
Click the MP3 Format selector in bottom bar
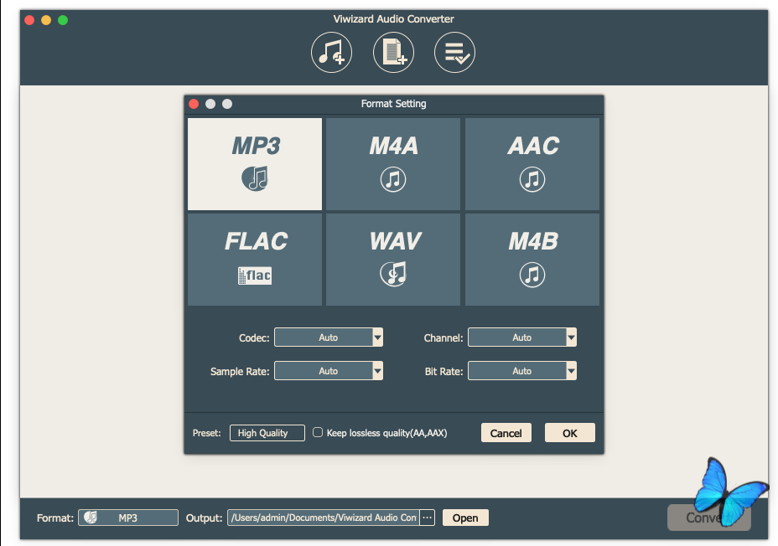click(128, 518)
